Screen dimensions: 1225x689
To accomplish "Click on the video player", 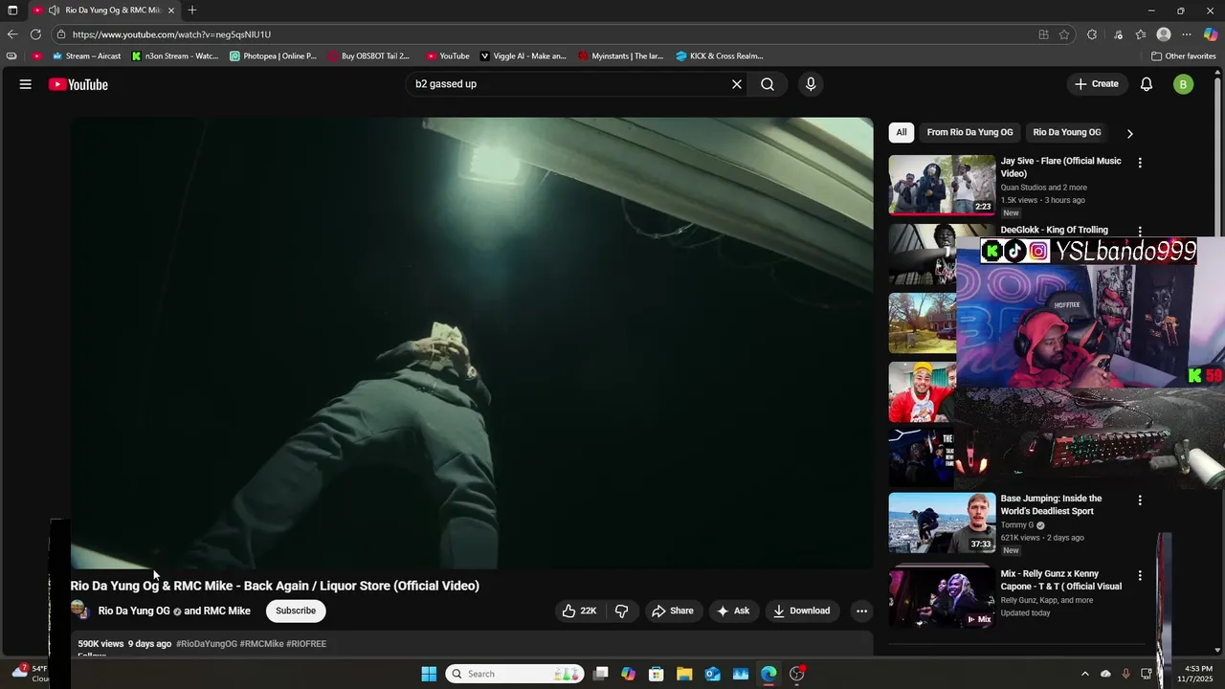I will click(x=472, y=344).
